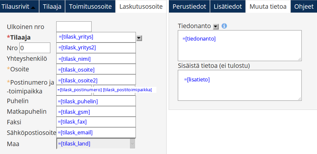Switch to the Tilaaja tab
Screen dimensions: 317x154
53,7
